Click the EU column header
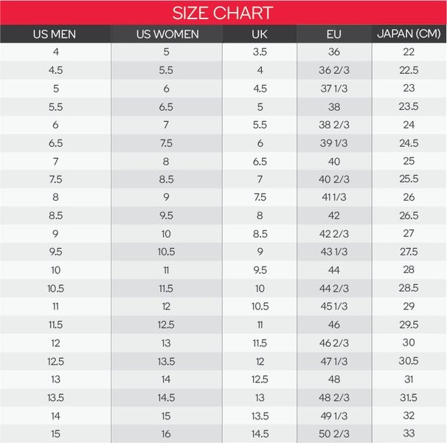This screenshot has width=447, height=443. coord(333,34)
